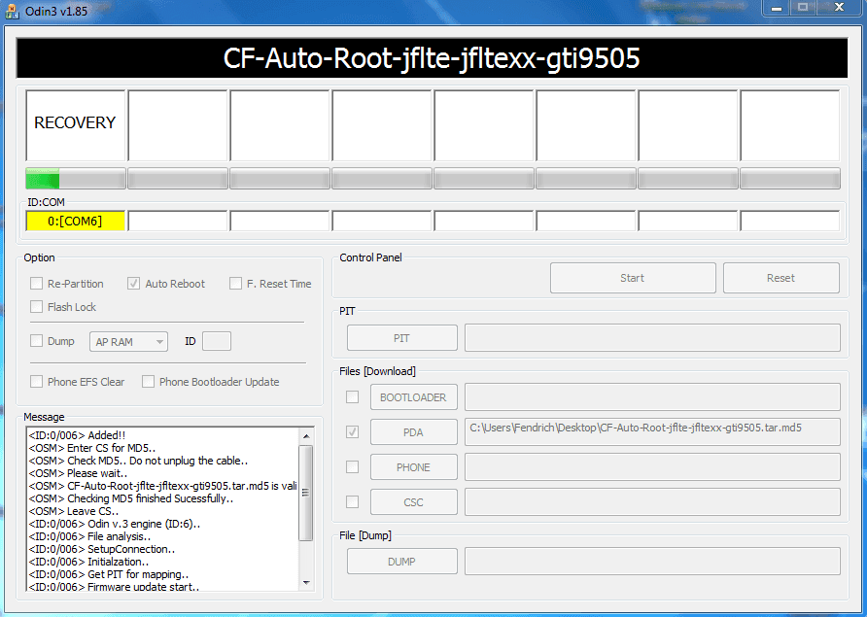Click the CF-Auto-Root-jflte-jfltexx-gti9505 banner
The width and height of the screenshot is (867, 617).
(x=432, y=58)
